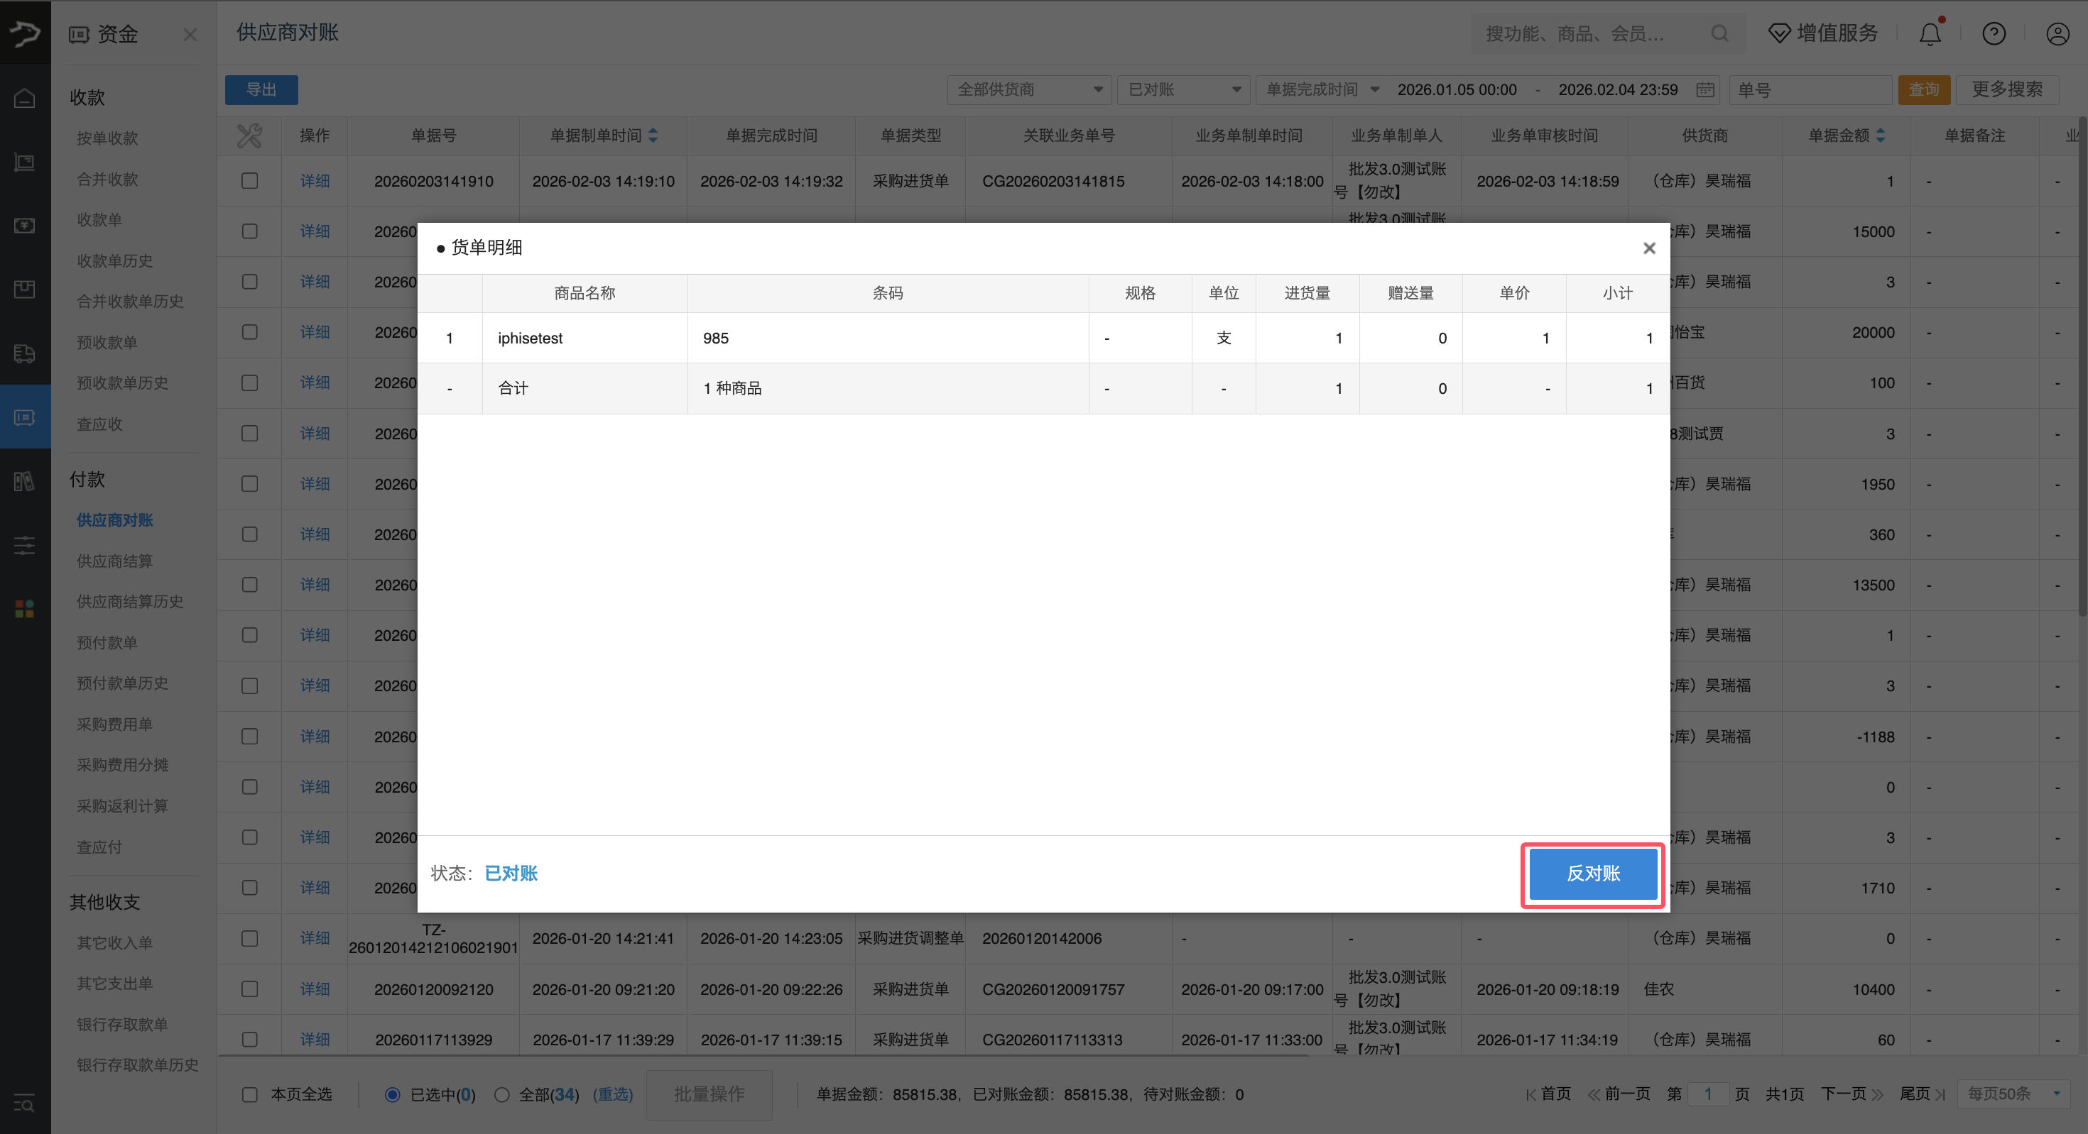Click the home icon in left sidebar
The height and width of the screenshot is (1134, 2088).
pos(25,98)
